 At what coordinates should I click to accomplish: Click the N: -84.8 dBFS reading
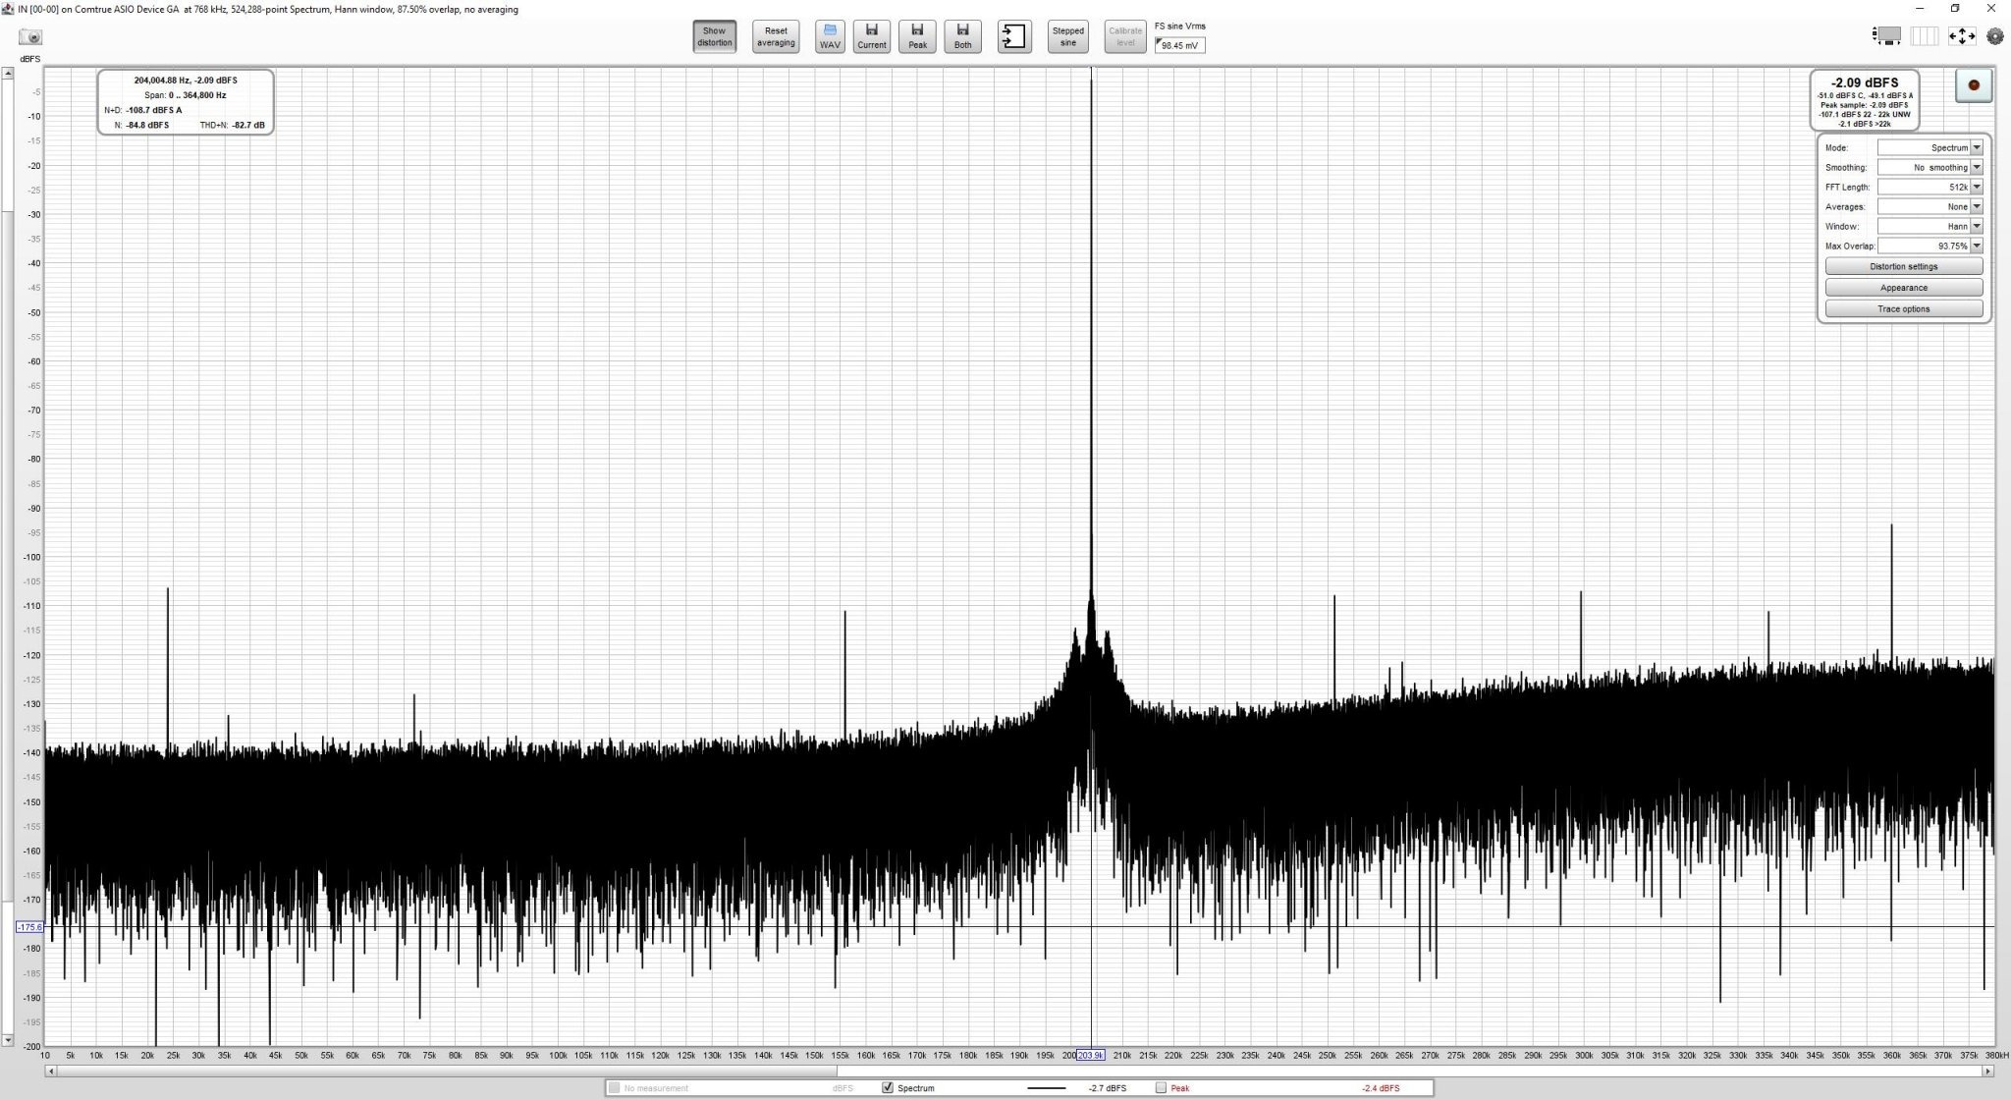coord(142,125)
